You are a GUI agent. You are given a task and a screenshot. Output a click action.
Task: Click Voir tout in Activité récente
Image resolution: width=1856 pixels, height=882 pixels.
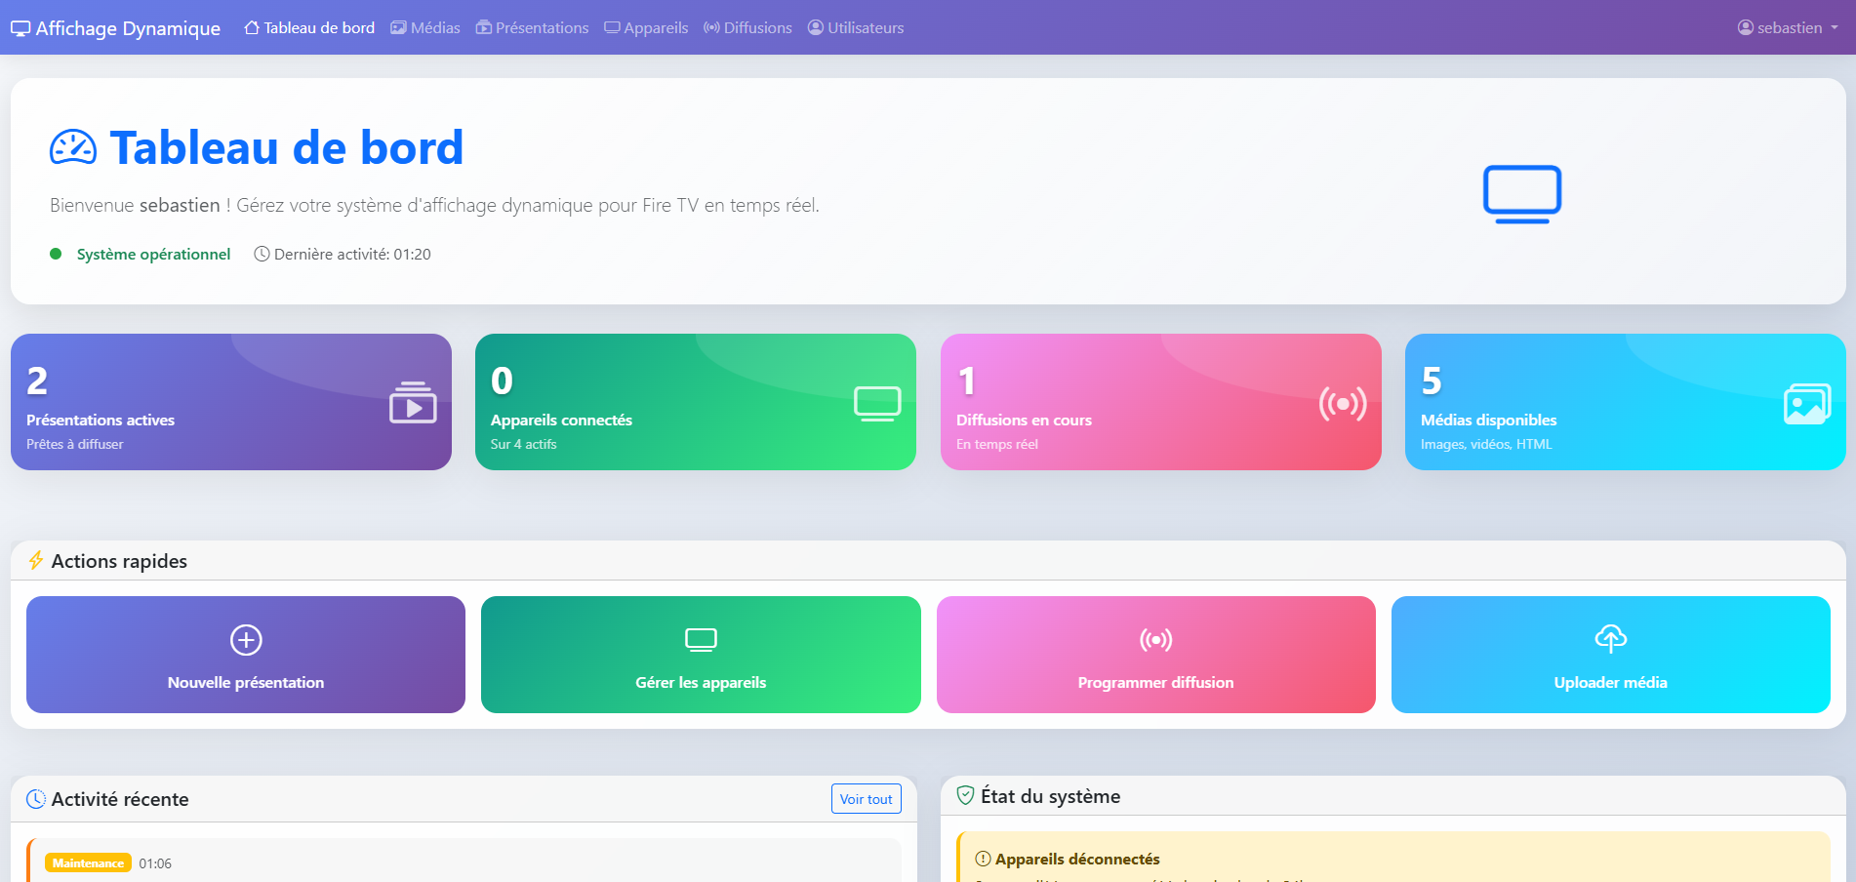[x=866, y=798]
